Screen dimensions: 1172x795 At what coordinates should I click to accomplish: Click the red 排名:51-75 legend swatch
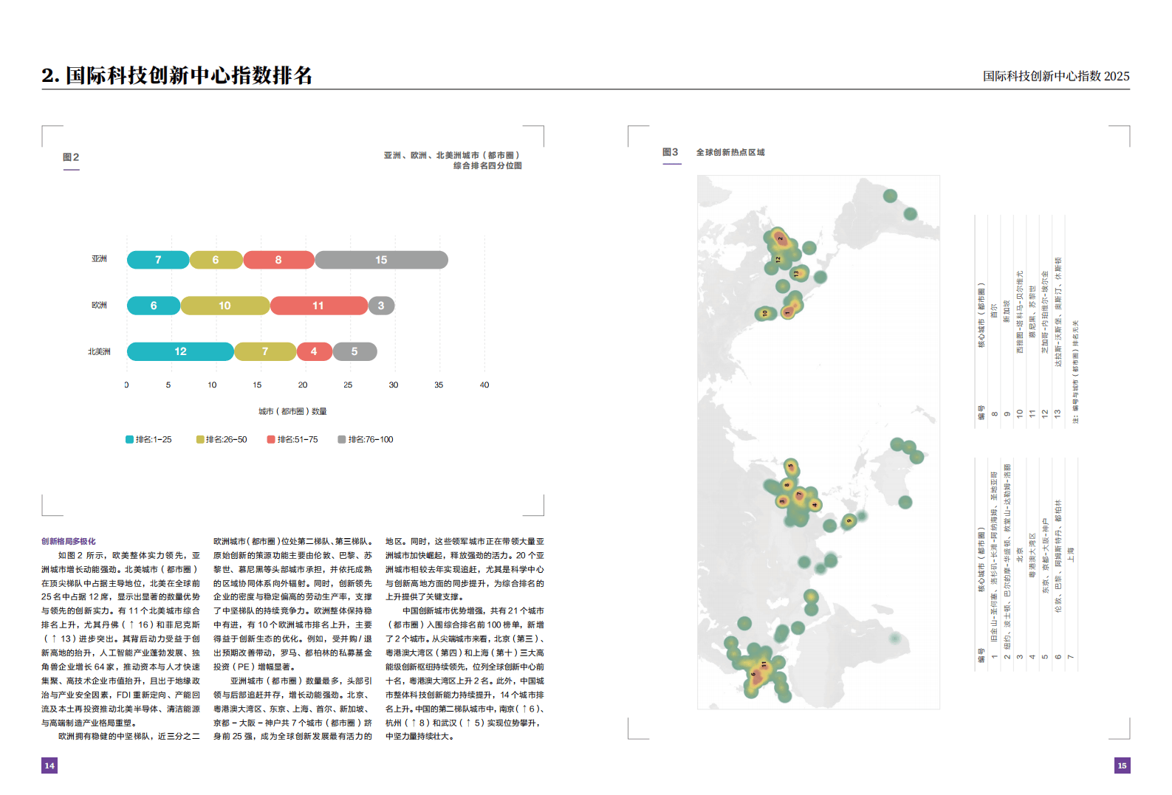(271, 440)
